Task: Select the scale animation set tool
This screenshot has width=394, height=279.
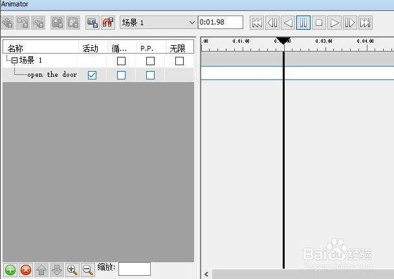Action: tap(38, 23)
